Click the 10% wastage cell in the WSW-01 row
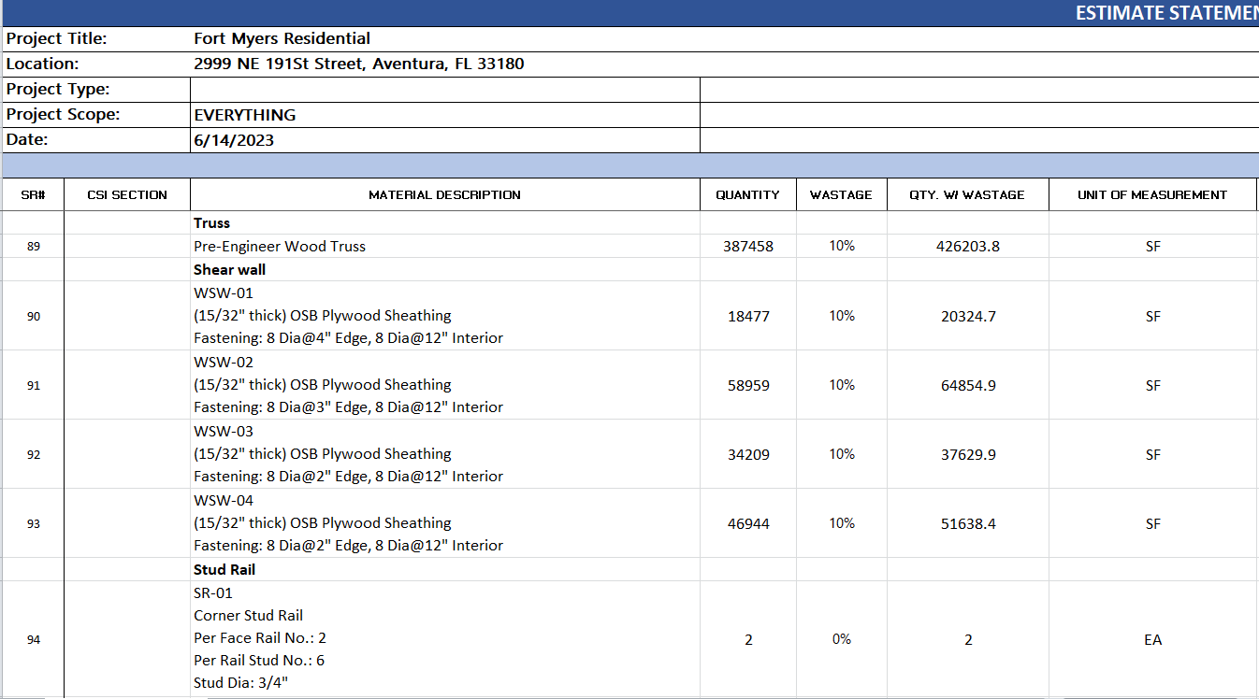1259x699 pixels. (842, 316)
